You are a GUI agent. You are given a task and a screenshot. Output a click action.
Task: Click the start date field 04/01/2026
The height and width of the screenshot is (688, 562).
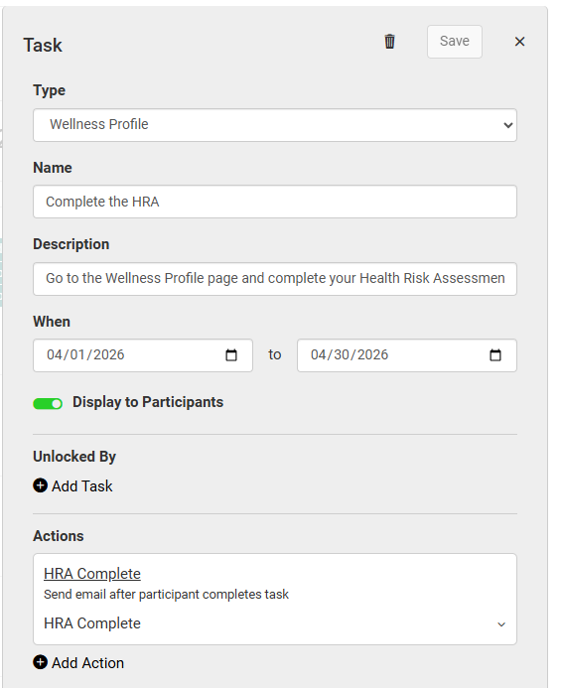143,355
